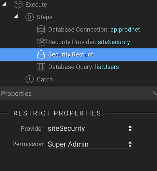Collapse the Properties panel chevron
Viewport: 157px width, 171px height.
tap(155, 93)
